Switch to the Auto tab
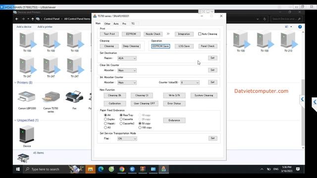Image resolution: width=317 pixels, height=178 pixels. tap(116, 24)
